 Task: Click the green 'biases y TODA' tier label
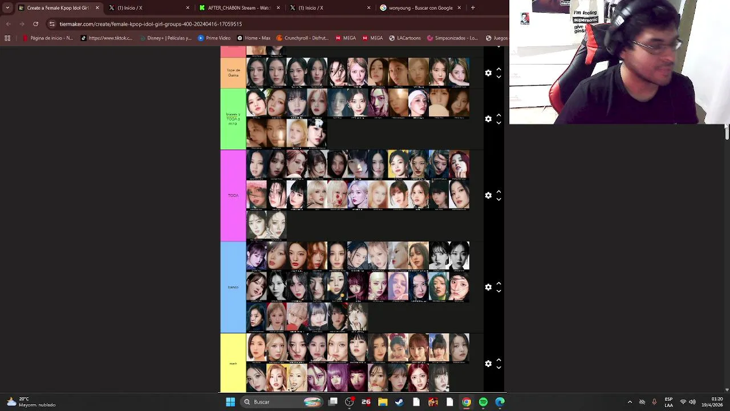[x=233, y=119]
